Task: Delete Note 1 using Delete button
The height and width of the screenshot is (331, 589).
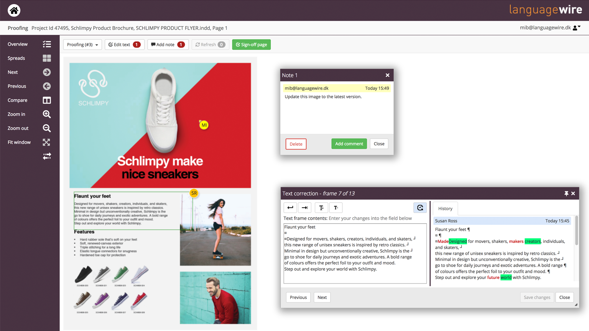Action: (296, 144)
